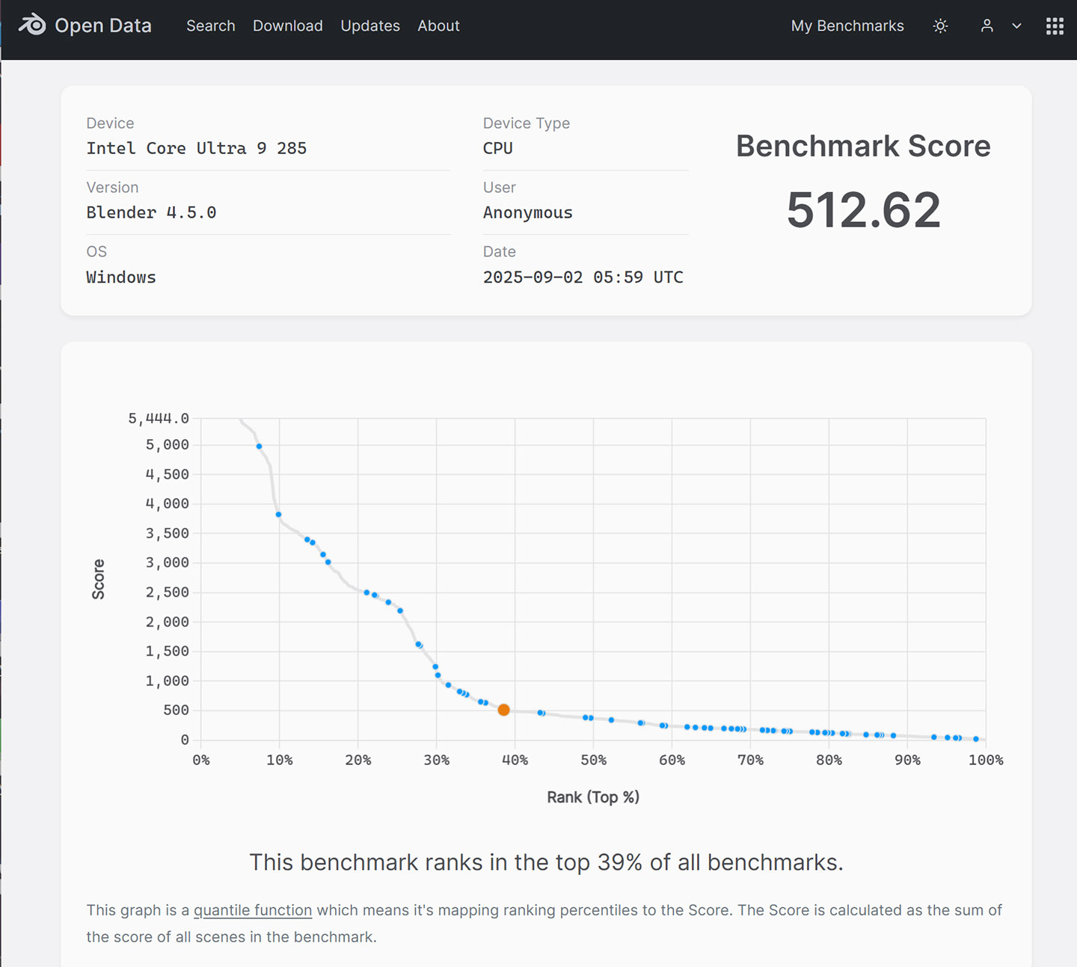Open the Search menu item

[x=210, y=26]
